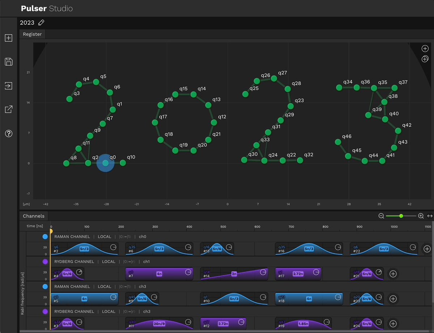434x333 pixels.
Task: Select pulse #9 targeting q45
Action: [x=142, y=299]
